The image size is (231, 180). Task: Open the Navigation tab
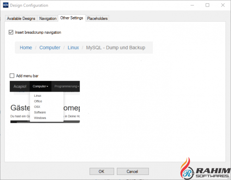tap(48, 19)
